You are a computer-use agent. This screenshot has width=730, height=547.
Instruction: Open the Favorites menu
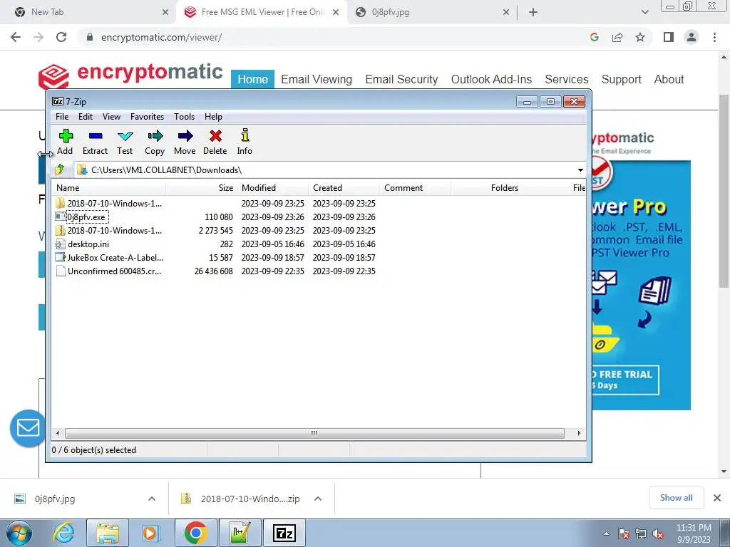click(x=147, y=117)
